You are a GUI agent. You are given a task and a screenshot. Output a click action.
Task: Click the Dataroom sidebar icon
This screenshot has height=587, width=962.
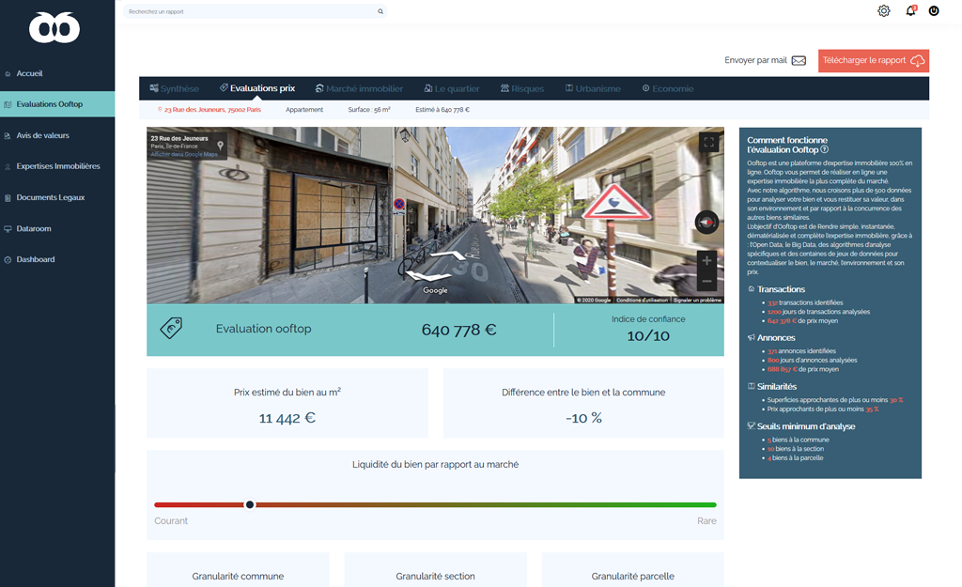(x=8, y=229)
